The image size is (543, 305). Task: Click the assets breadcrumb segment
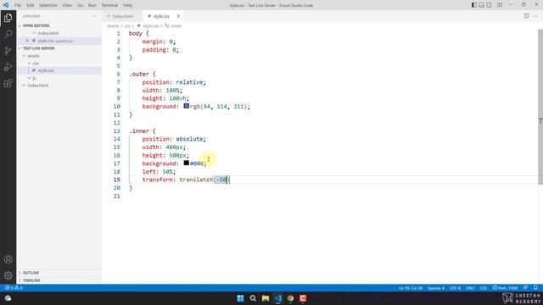113,26
